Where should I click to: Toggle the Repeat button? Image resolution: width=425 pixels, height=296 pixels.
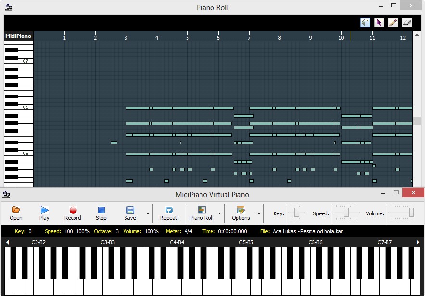[169, 213]
